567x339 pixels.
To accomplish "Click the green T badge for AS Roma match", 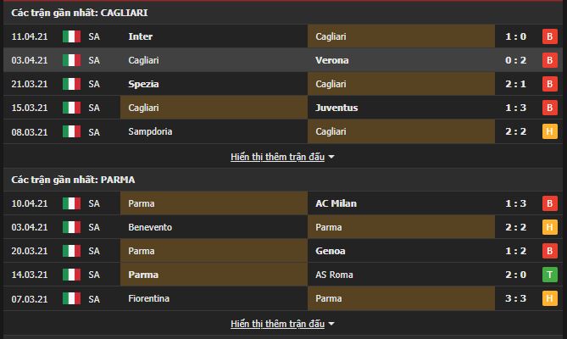I will pyautogui.click(x=550, y=275).
